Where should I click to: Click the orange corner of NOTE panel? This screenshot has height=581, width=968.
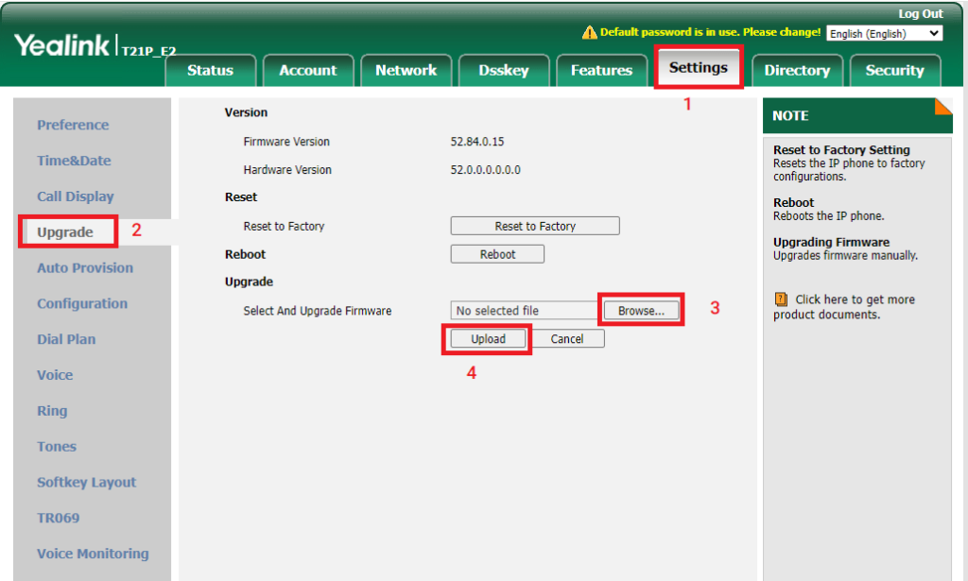tap(942, 106)
